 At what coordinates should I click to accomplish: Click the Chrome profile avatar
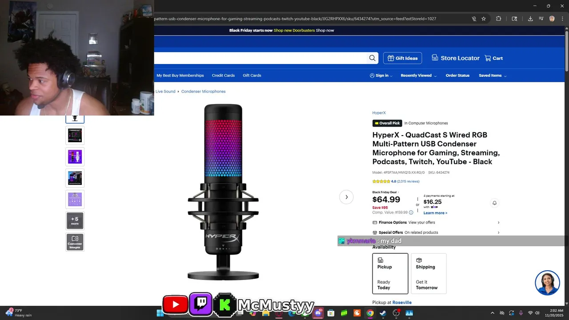click(552, 19)
